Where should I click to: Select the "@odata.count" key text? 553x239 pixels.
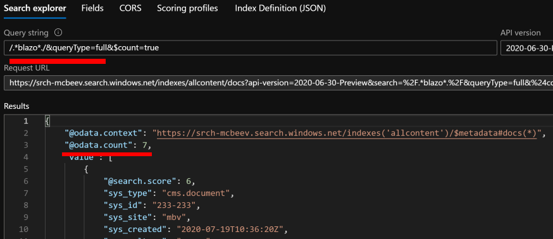[x=99, y=145]
